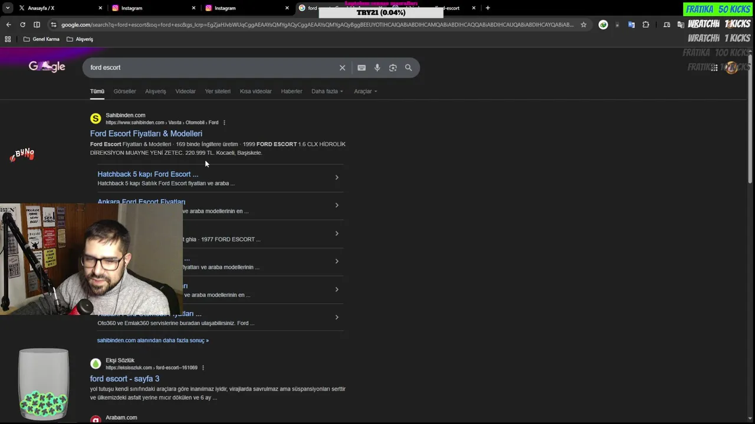Reload the page with the refresh icon

[22, 25]
